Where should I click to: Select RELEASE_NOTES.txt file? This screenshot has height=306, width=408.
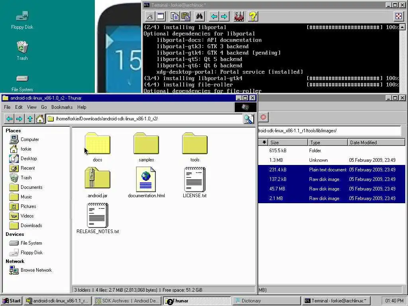point(98,219)
